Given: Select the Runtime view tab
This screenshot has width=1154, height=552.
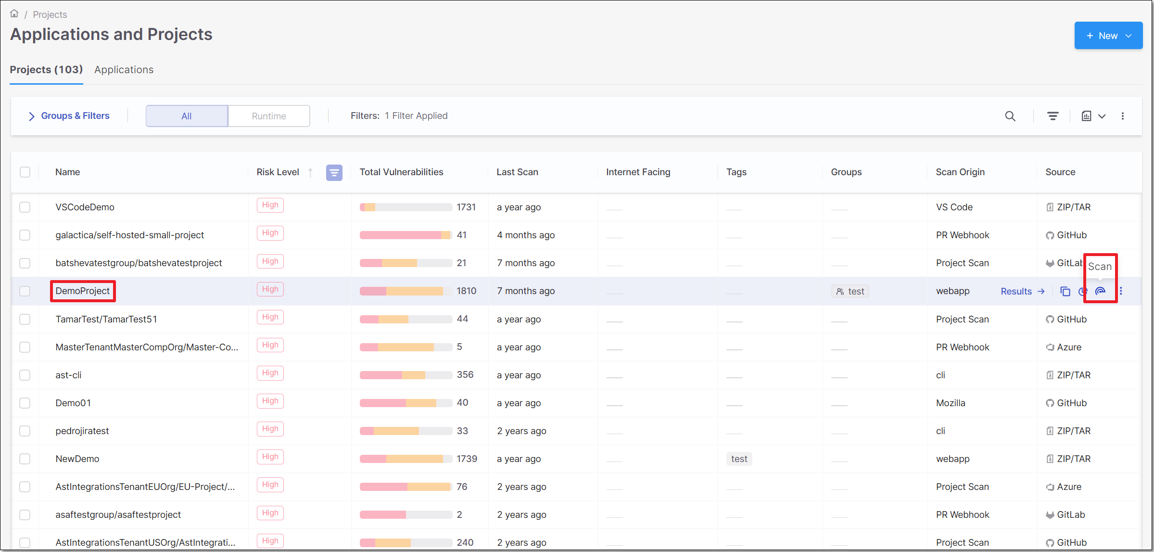Looking at the screenshot, I should 269,116.
